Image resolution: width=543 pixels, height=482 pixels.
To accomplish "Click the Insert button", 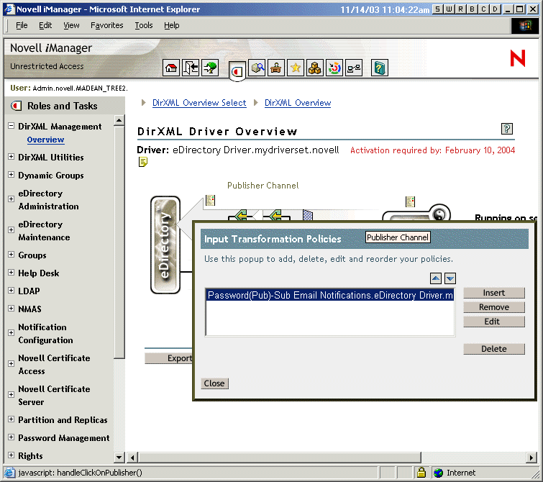I will point(494,293).
